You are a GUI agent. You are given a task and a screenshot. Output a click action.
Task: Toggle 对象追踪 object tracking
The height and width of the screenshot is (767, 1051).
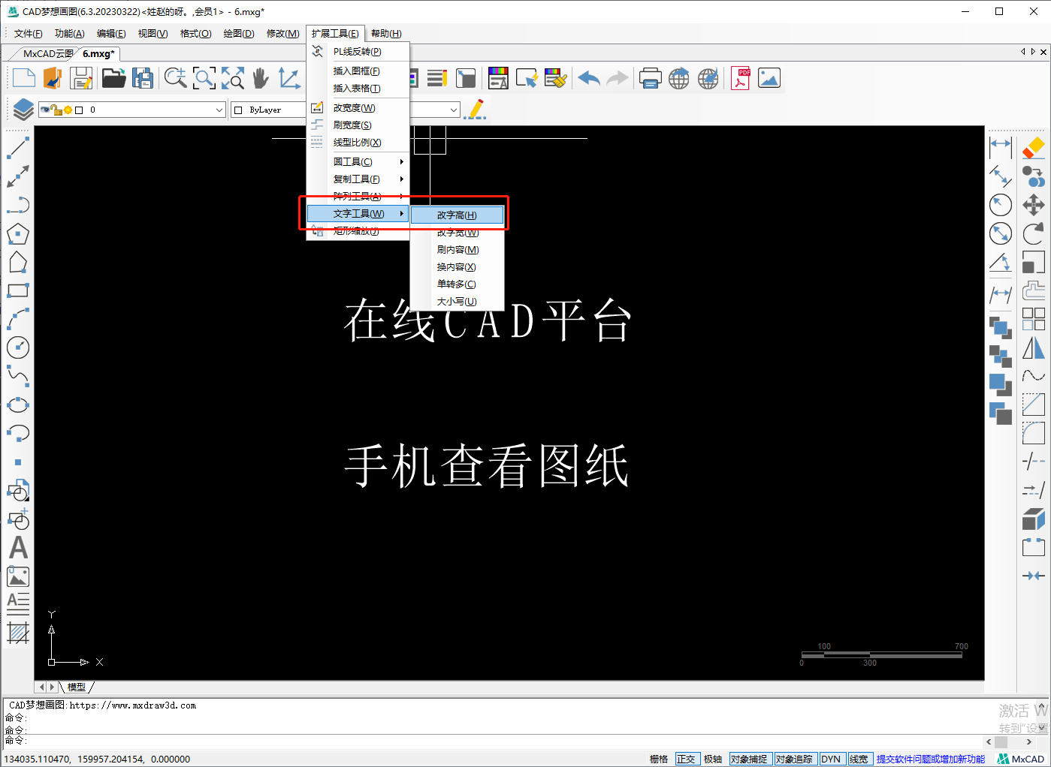pyautogui.click(x=794, y=759)
